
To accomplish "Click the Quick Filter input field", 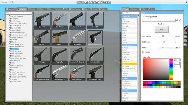I will [x=130, y=13].
